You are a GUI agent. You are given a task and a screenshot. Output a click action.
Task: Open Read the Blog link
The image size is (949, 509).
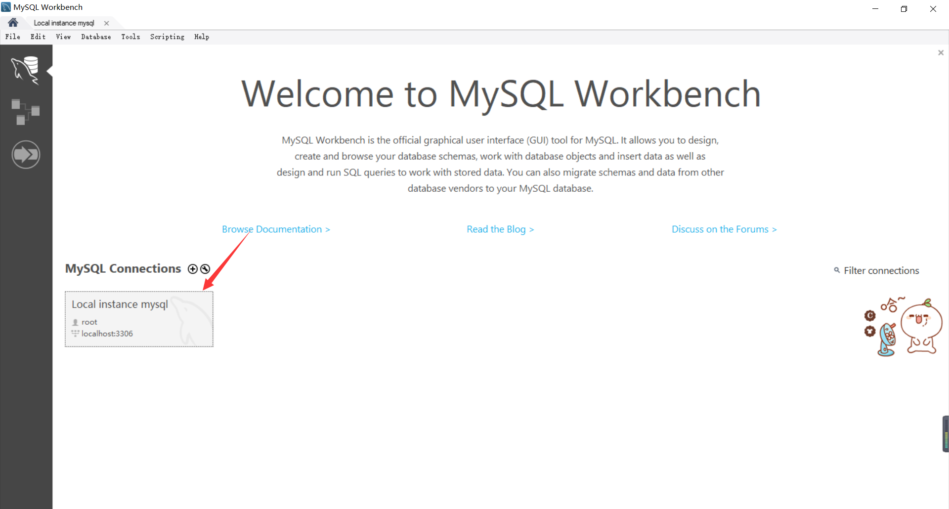(x=500, y=229)
